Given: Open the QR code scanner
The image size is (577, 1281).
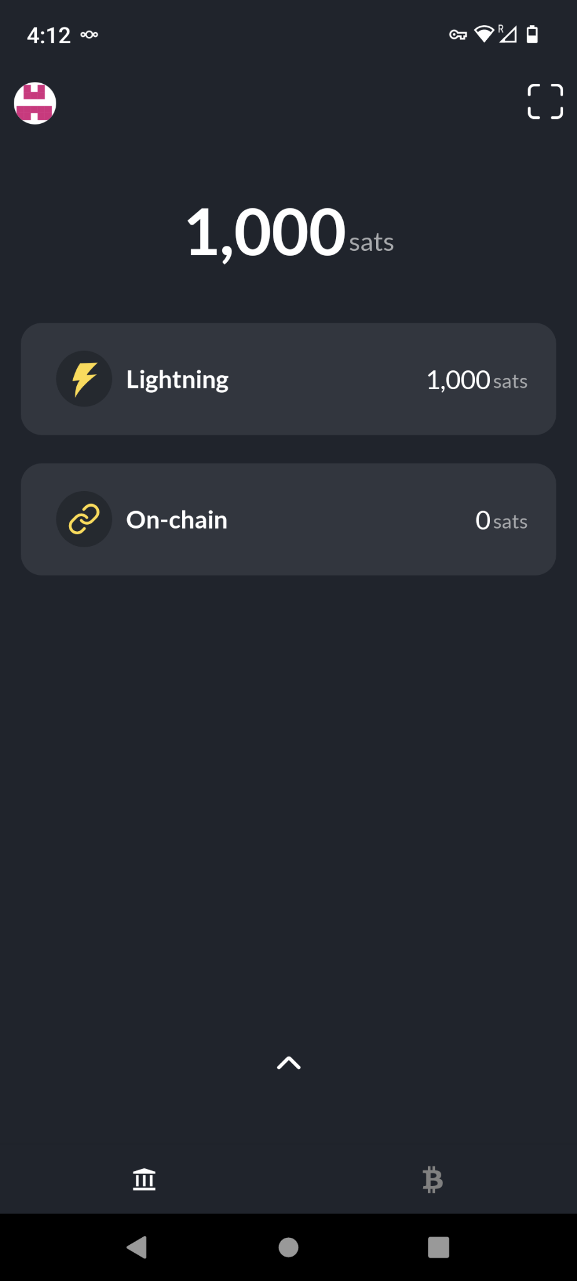Looking at the screenshot, I should (x=545, y=101).
